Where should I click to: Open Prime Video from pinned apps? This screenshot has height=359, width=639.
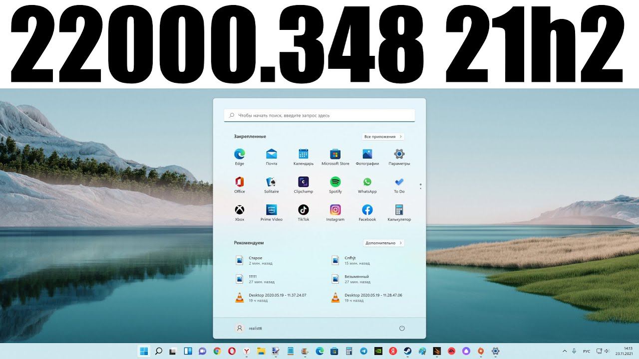click(272, 212)
